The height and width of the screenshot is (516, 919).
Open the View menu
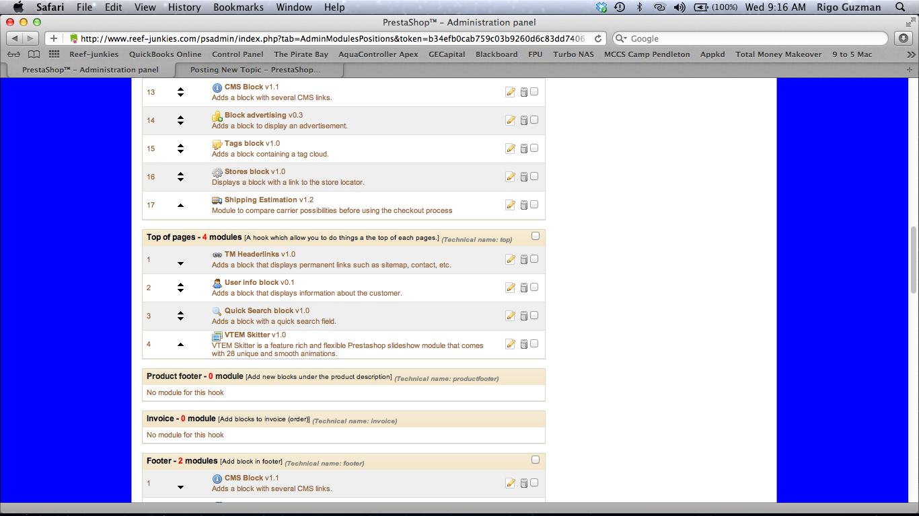click(145, 7)
